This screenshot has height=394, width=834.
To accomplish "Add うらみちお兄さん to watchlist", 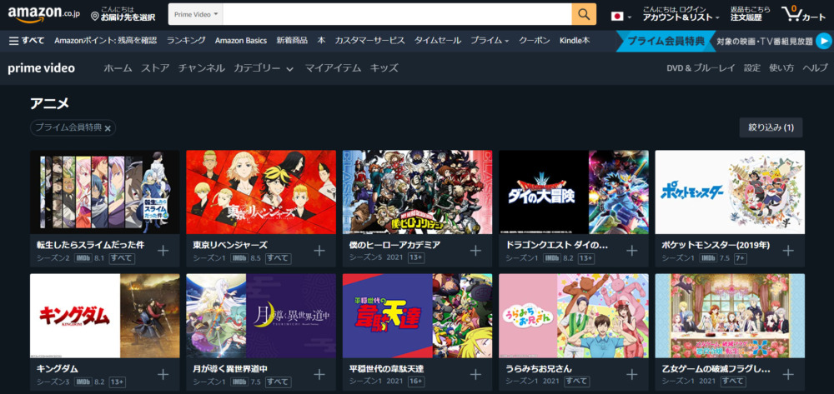I will point(632,374).
